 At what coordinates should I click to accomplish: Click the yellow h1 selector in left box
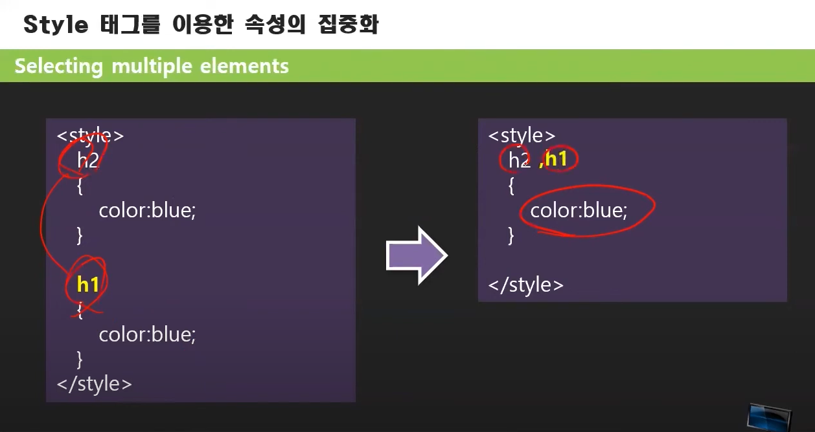coord(87,285)
